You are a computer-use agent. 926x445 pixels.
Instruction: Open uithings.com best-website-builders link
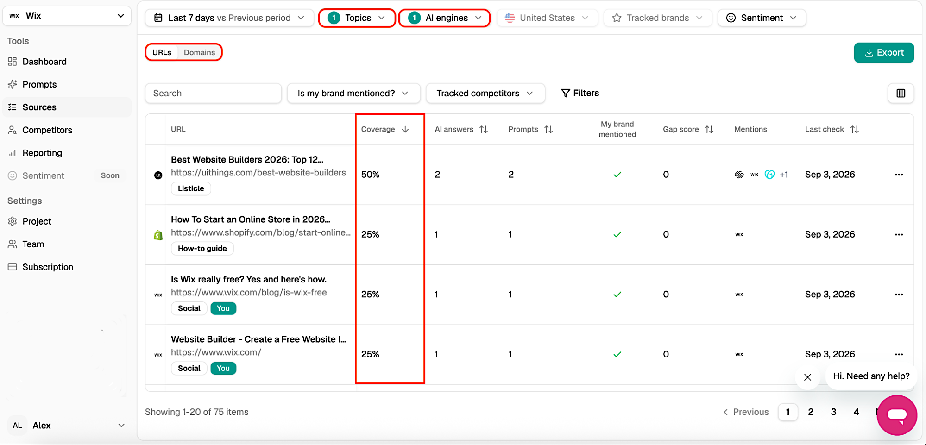258,173
